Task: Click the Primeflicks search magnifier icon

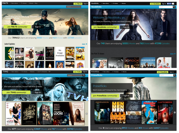Action: click(x=174, y=75)
